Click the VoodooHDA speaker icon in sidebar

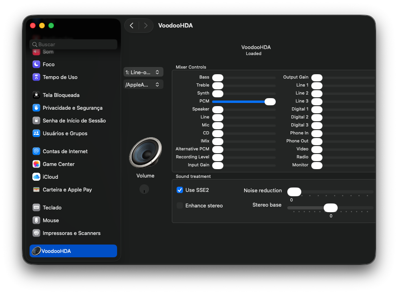coord(36,251)
